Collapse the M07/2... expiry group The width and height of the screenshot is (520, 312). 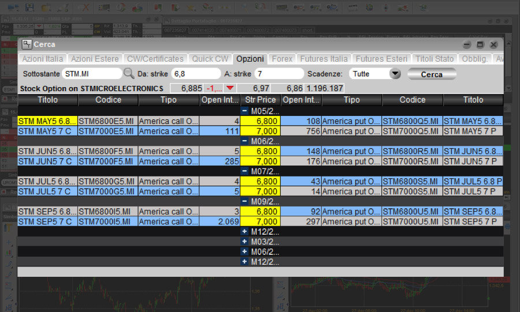(244, 171)
